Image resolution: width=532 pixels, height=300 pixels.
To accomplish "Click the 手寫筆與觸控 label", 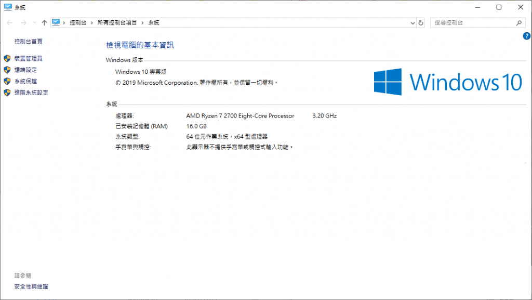I will [133, 147].
